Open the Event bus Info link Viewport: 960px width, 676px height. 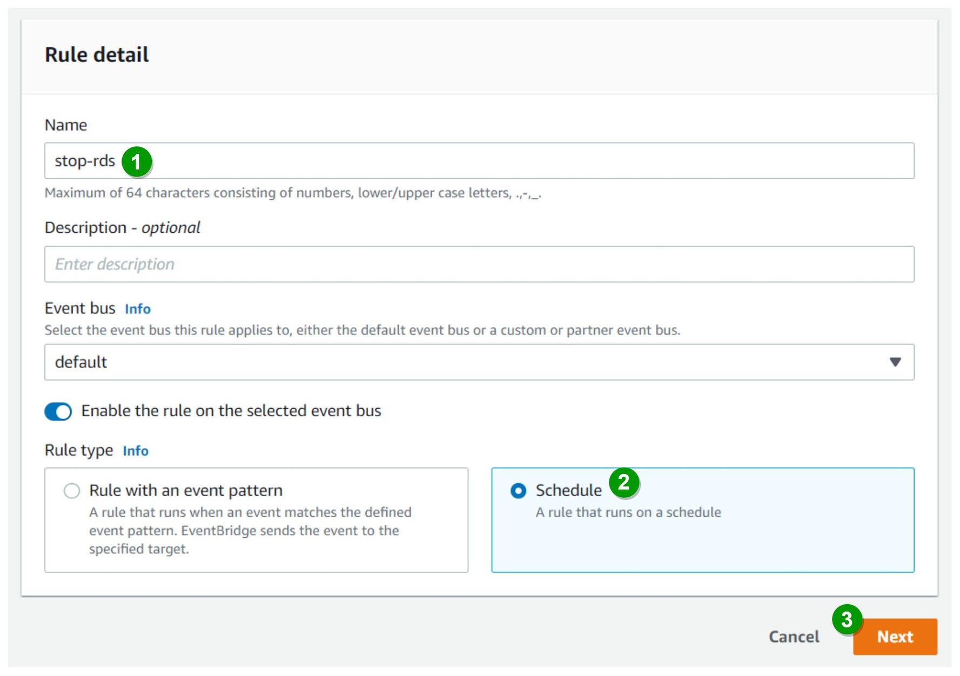137,309
